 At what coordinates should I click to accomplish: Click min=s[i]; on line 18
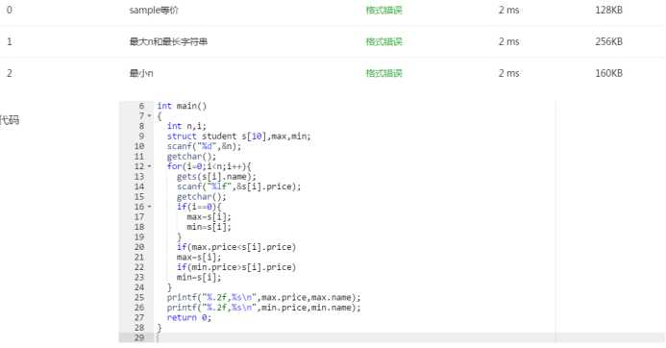pyautogui.click(x=209, y=227)
